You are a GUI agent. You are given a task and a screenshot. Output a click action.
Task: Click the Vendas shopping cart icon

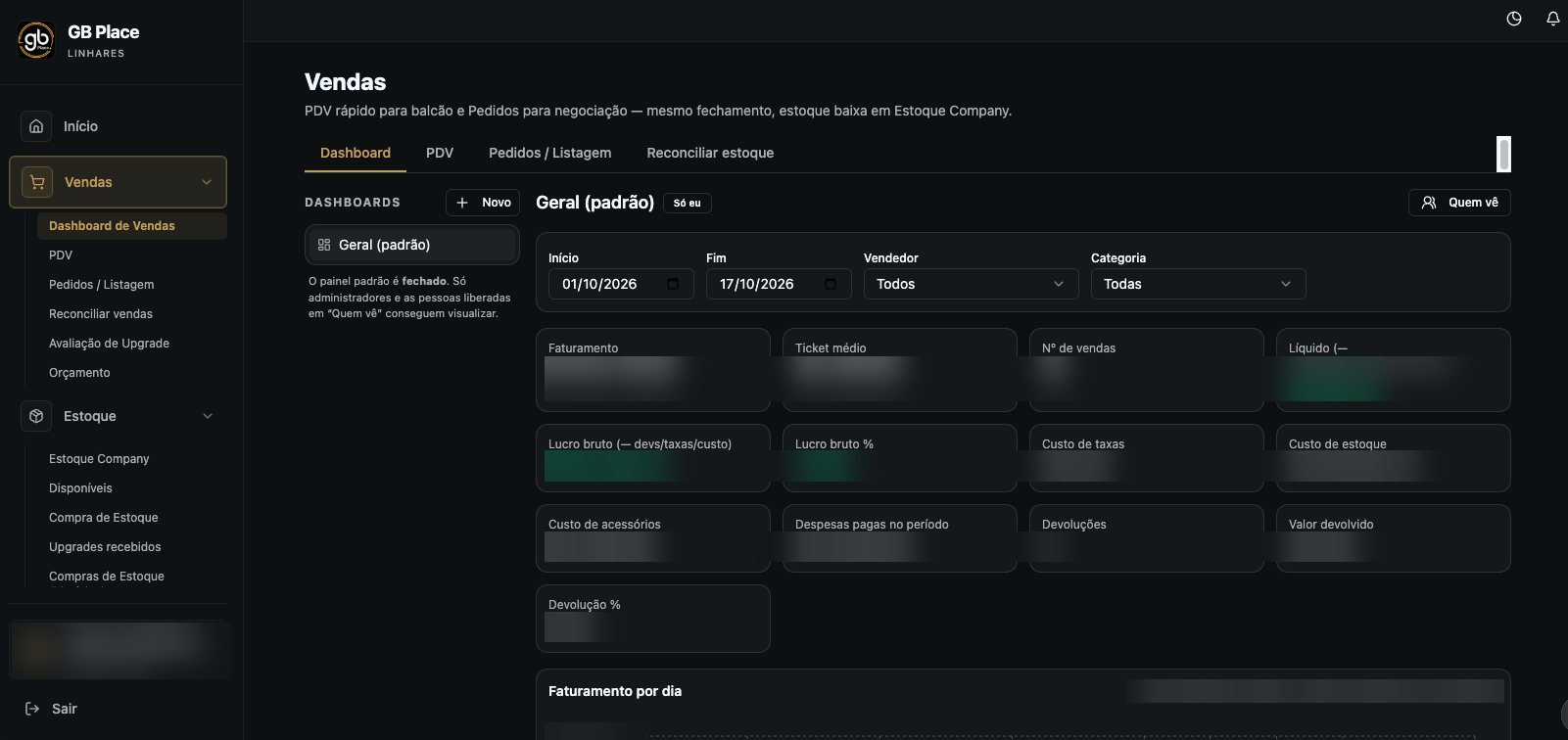[x=37, y=182]
